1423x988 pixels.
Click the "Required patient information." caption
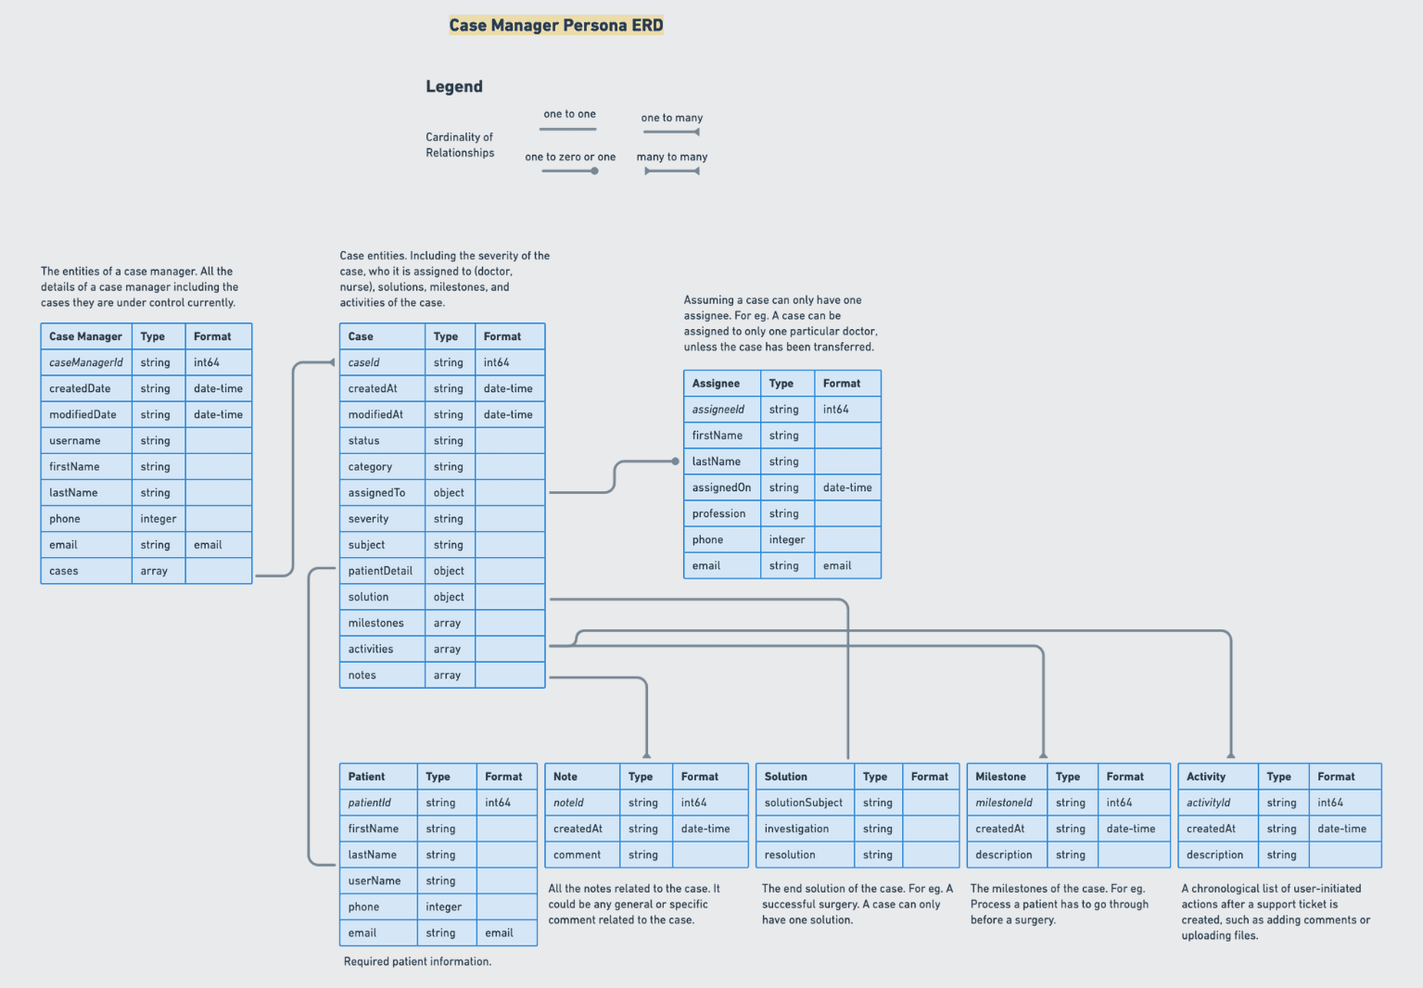pyautogui.click(x=417, y=961)
